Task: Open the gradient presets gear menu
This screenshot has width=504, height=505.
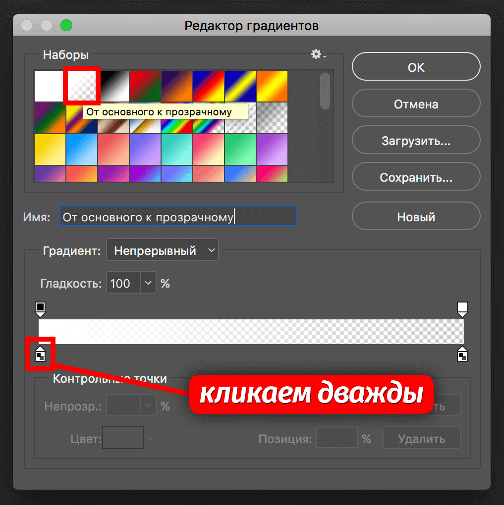Action: pos(316,54)
